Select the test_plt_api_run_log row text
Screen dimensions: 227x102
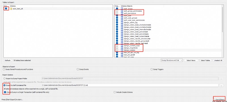point(131,53)
